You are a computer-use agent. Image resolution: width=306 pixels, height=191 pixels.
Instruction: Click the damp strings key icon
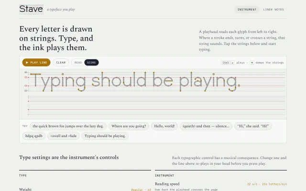pyautogui.click(x=252, y=63)
